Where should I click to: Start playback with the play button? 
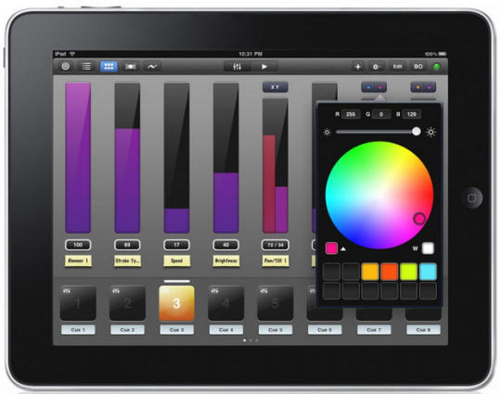(264, 67)
